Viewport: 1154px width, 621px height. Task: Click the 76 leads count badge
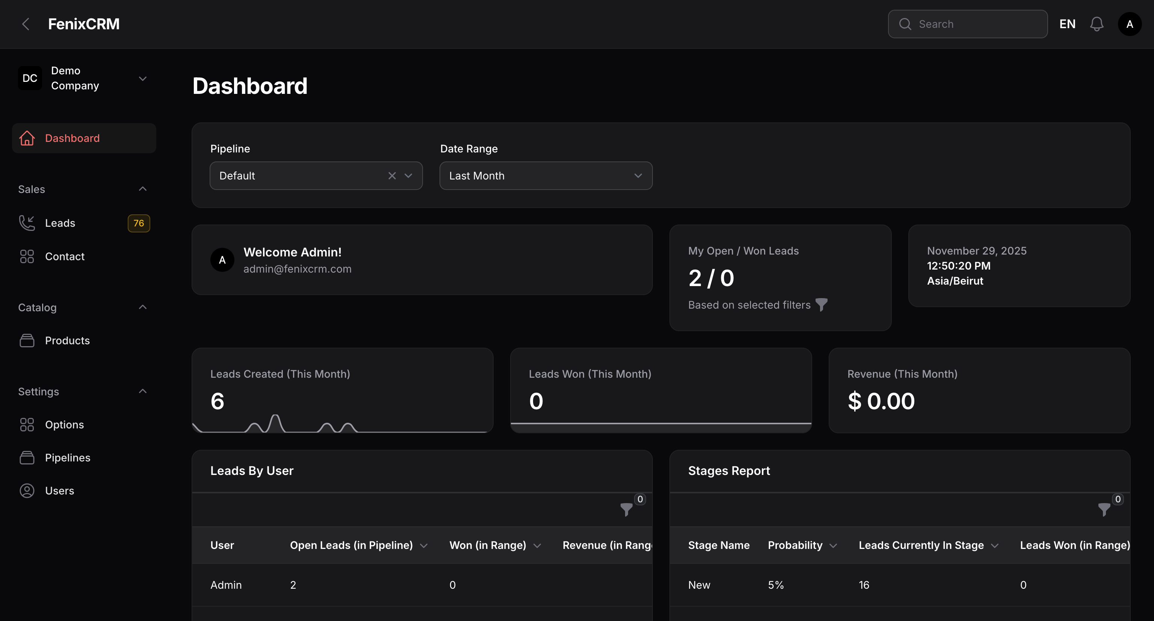[138, 223]
